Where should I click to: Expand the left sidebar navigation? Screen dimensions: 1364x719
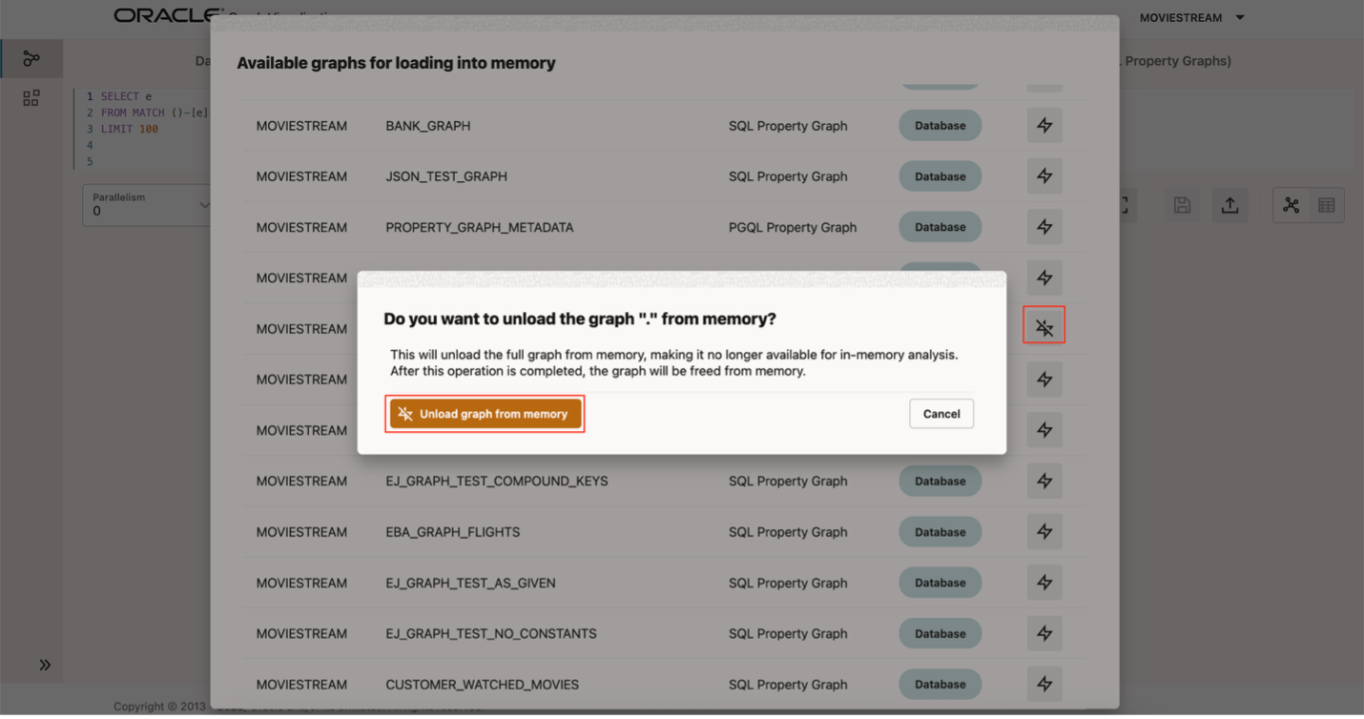pyautogui.click(x=45, y=665)
